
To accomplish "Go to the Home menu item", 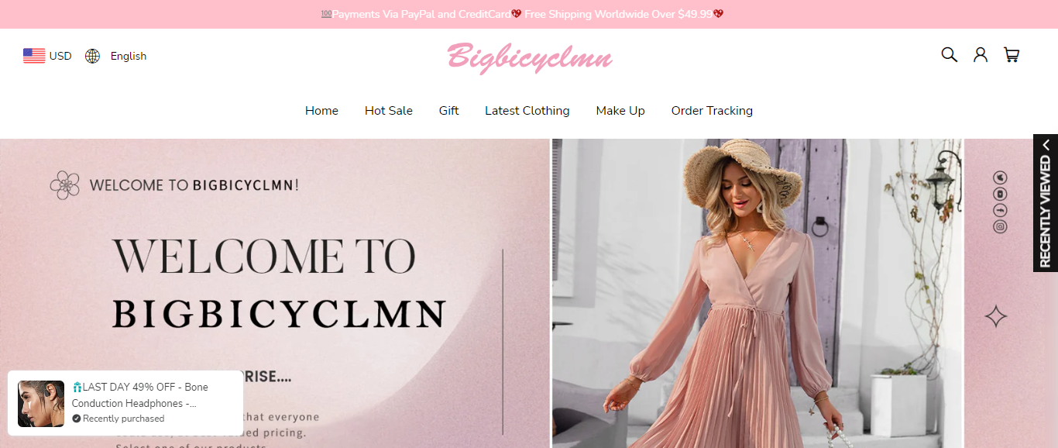I will click(x=321, y=111).
